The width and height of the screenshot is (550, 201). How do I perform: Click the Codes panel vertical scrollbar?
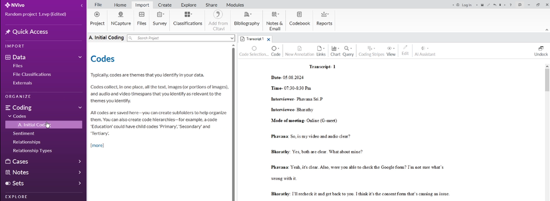coord(233,124)
